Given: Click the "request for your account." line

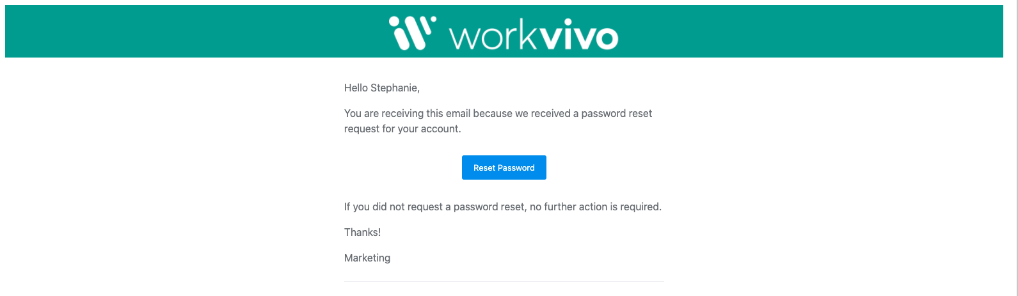Looking at the screenshot, I should [402, 129].
